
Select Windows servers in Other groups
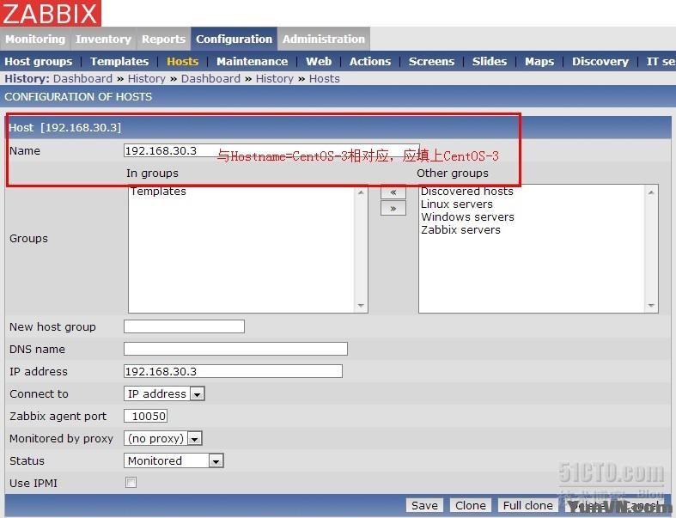tap(467, 217)
